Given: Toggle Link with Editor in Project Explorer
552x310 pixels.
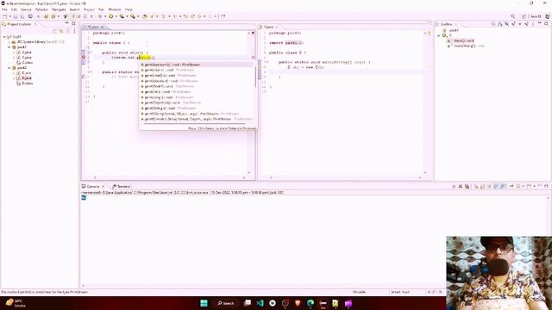Looking at the screenshot, I should point(61,31).
